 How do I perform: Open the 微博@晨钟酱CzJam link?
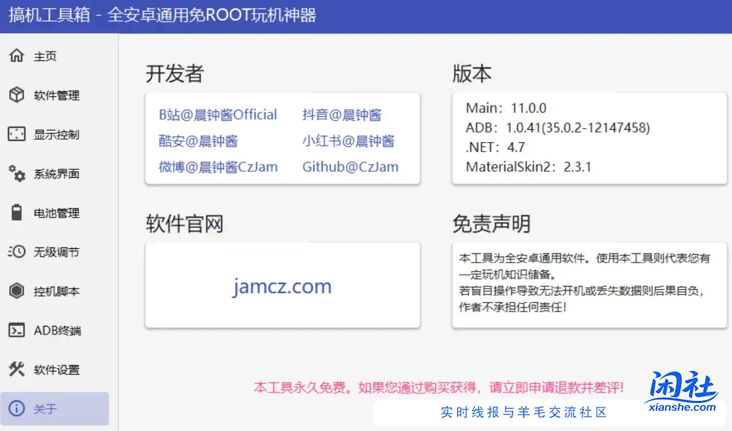pyautogui.click(x=217, y=167)
